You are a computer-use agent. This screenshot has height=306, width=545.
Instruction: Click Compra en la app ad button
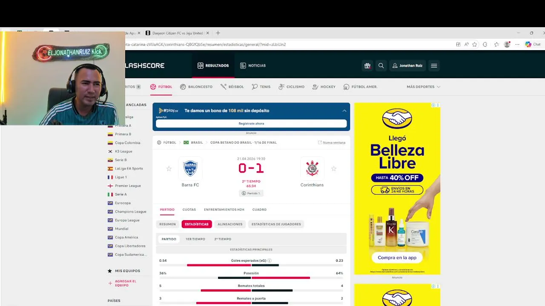pyautogui.click(x=397, y=258)
